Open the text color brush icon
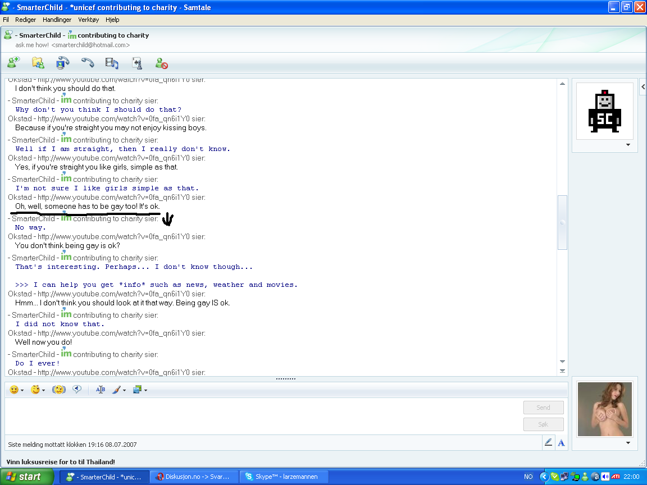Viewport: 647px width, 485px height. [116, 390]
